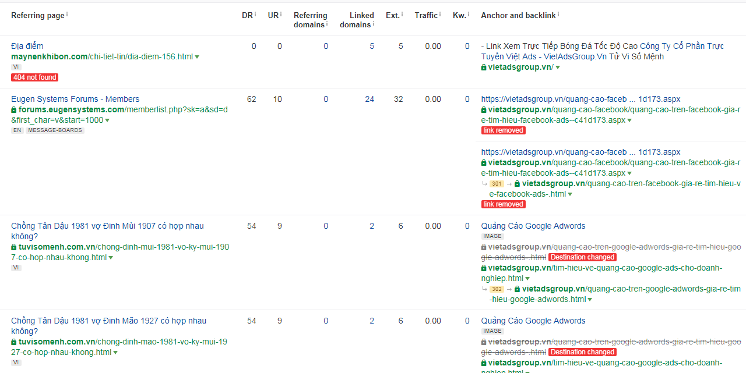
Task: Click the info icon next to UR header
Action: tap(281, 14)
